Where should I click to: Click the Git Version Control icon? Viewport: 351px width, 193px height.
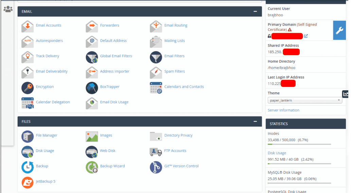(156, 167)
